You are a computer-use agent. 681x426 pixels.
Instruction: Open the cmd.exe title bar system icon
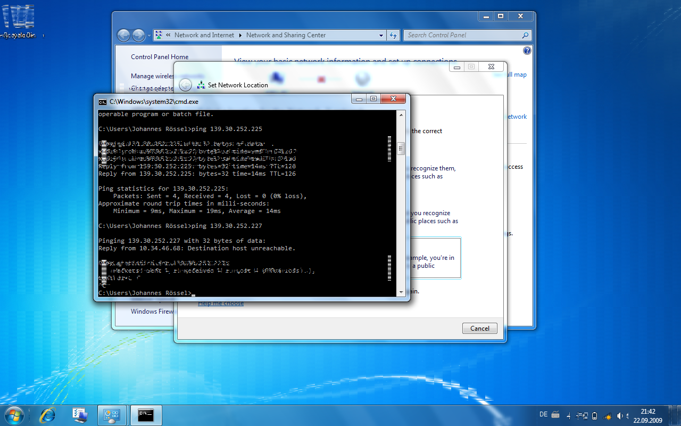click(x=103, y=102)
